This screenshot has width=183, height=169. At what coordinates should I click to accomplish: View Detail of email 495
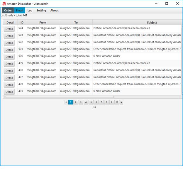coord(9,92)
